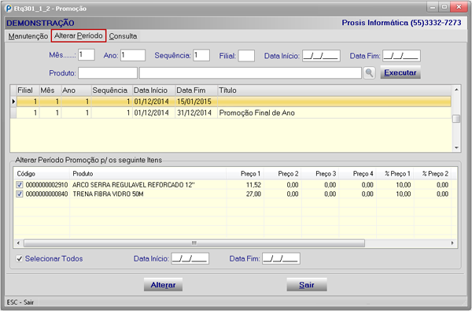472x311 pixels.
Task: Click the Data Fim column header in grid
Action: coord(196,91)
